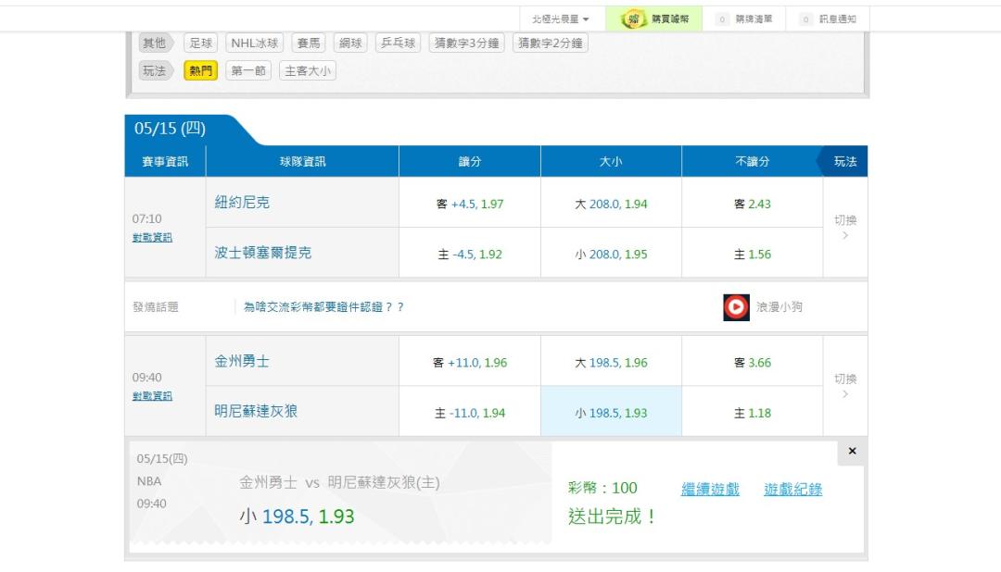Pick 客 2.43 moneyline odds

pos(753,204)
